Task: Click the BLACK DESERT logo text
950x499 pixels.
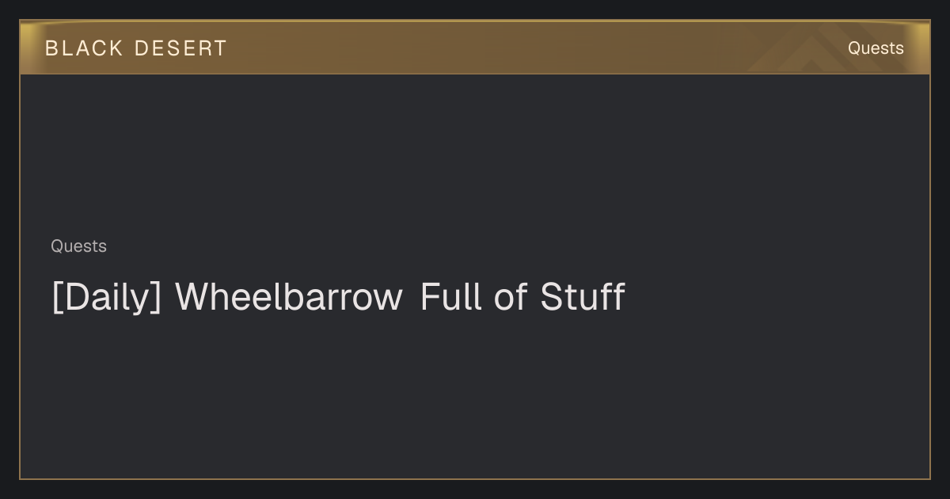Action: (136, 48)
